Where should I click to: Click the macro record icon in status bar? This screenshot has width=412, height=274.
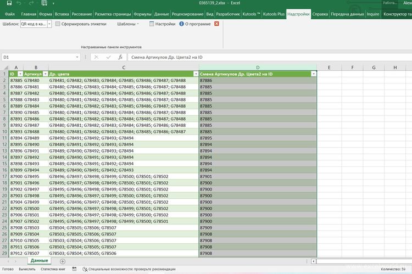74,269
